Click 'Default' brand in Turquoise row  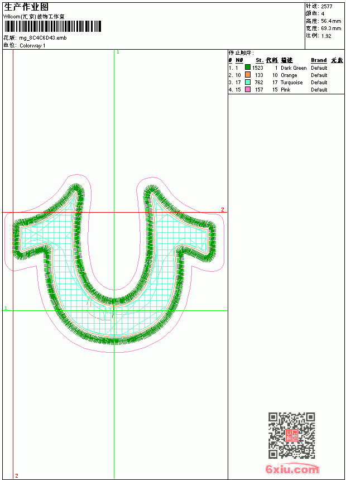(319, 83)
